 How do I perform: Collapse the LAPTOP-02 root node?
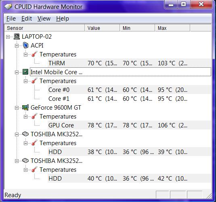pos(8,37)
